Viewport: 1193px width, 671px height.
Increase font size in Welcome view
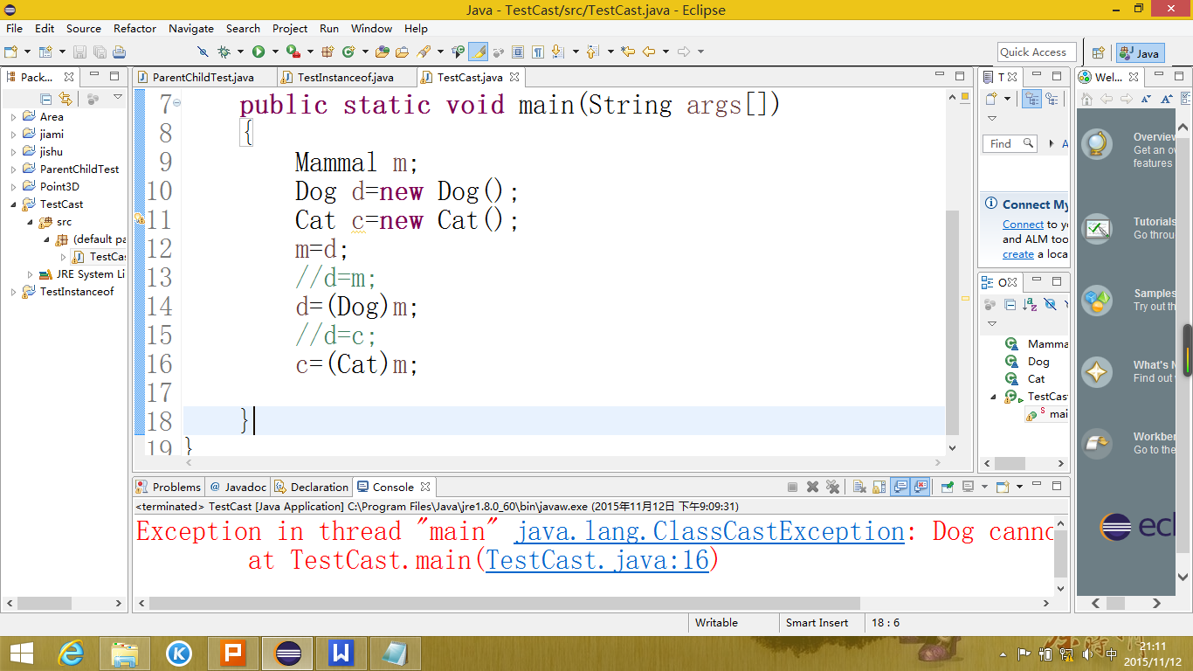1166,99
